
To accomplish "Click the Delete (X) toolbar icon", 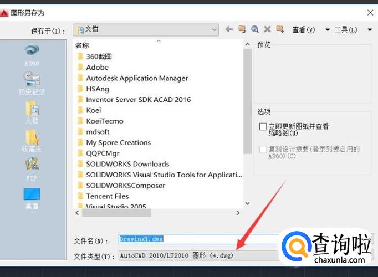I will click(x=267, y=29).
